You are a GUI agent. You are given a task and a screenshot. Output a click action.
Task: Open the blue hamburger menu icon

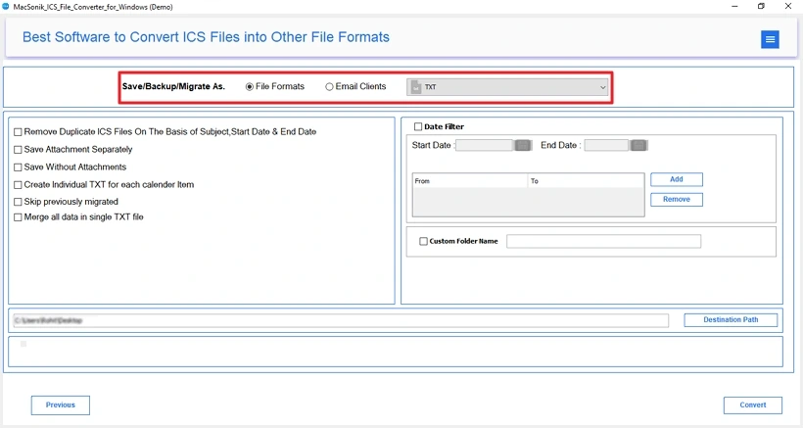click(x=770, y=39)
